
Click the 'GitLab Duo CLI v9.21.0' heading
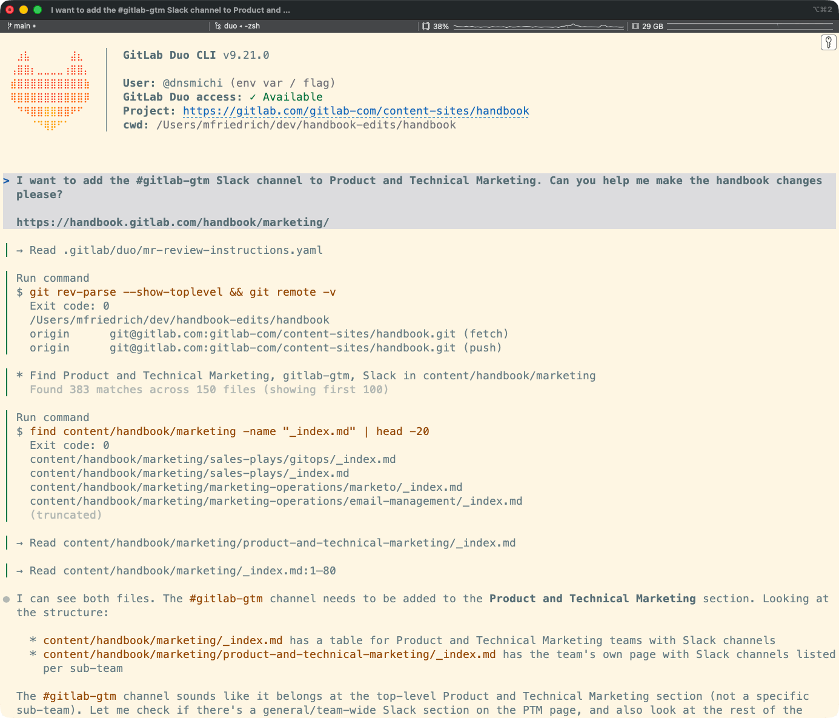[x=196, y=55]
